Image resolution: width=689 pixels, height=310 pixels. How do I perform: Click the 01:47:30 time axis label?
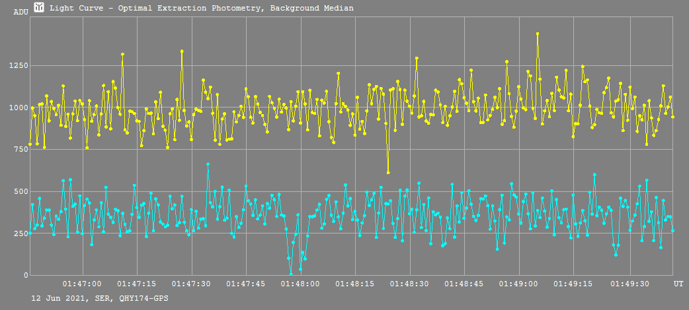(192, 284)
